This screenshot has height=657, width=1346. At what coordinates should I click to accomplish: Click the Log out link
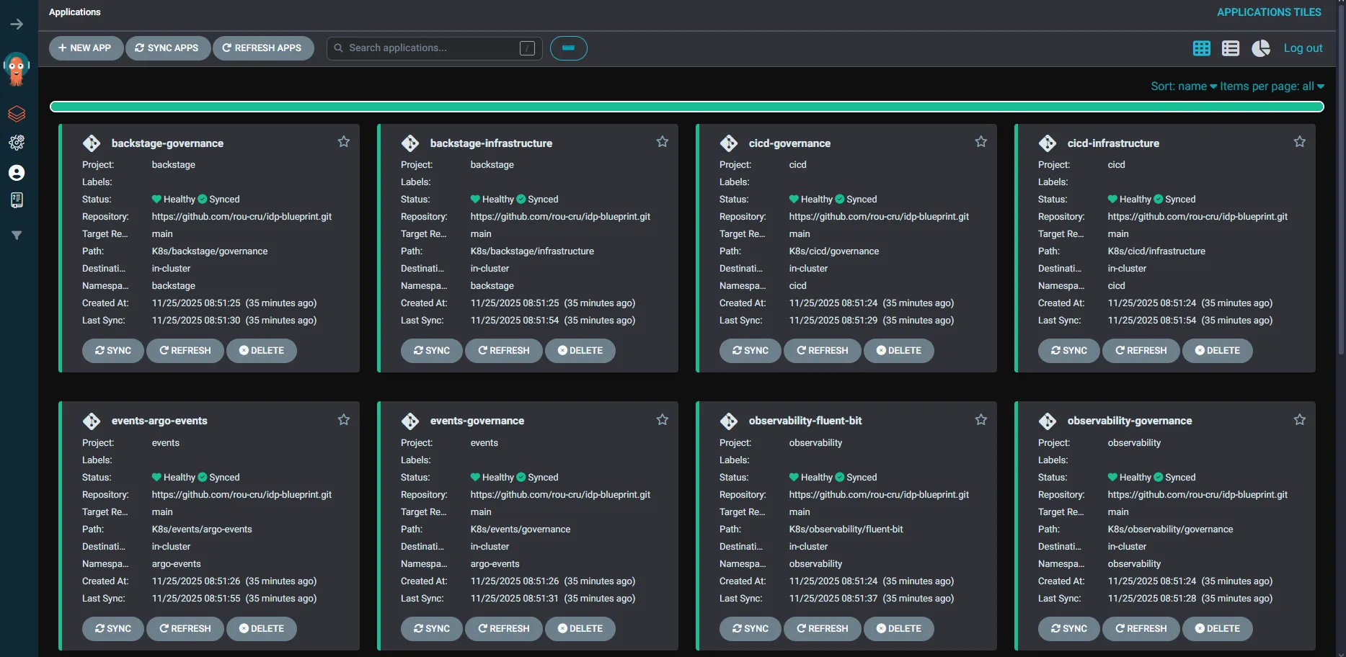[1303, 48]
